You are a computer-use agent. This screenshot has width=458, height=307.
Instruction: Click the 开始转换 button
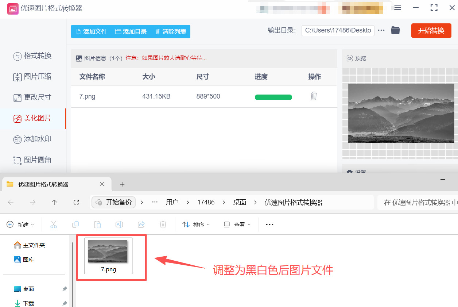point(431,31)
